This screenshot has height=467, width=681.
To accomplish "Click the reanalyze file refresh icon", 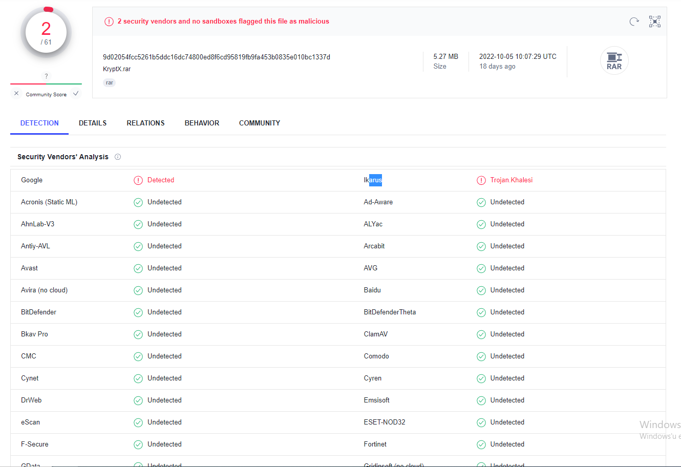I will (x=634, y=22).
